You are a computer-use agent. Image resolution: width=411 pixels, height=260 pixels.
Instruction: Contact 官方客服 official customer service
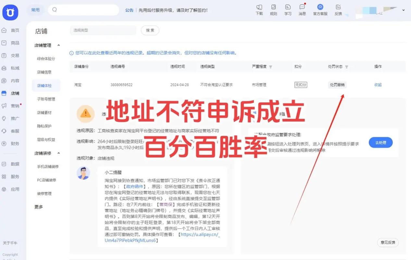click(x=320, y=10)
